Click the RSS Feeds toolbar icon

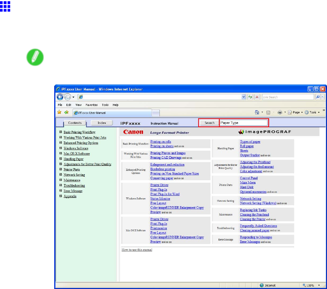click(268, 112)
